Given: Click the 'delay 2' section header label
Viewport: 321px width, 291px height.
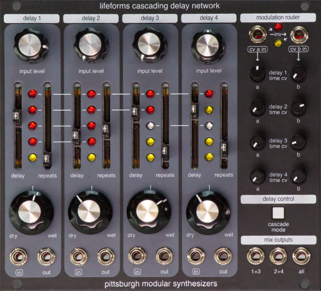Looking at the screenshot, I should point(91,18).
